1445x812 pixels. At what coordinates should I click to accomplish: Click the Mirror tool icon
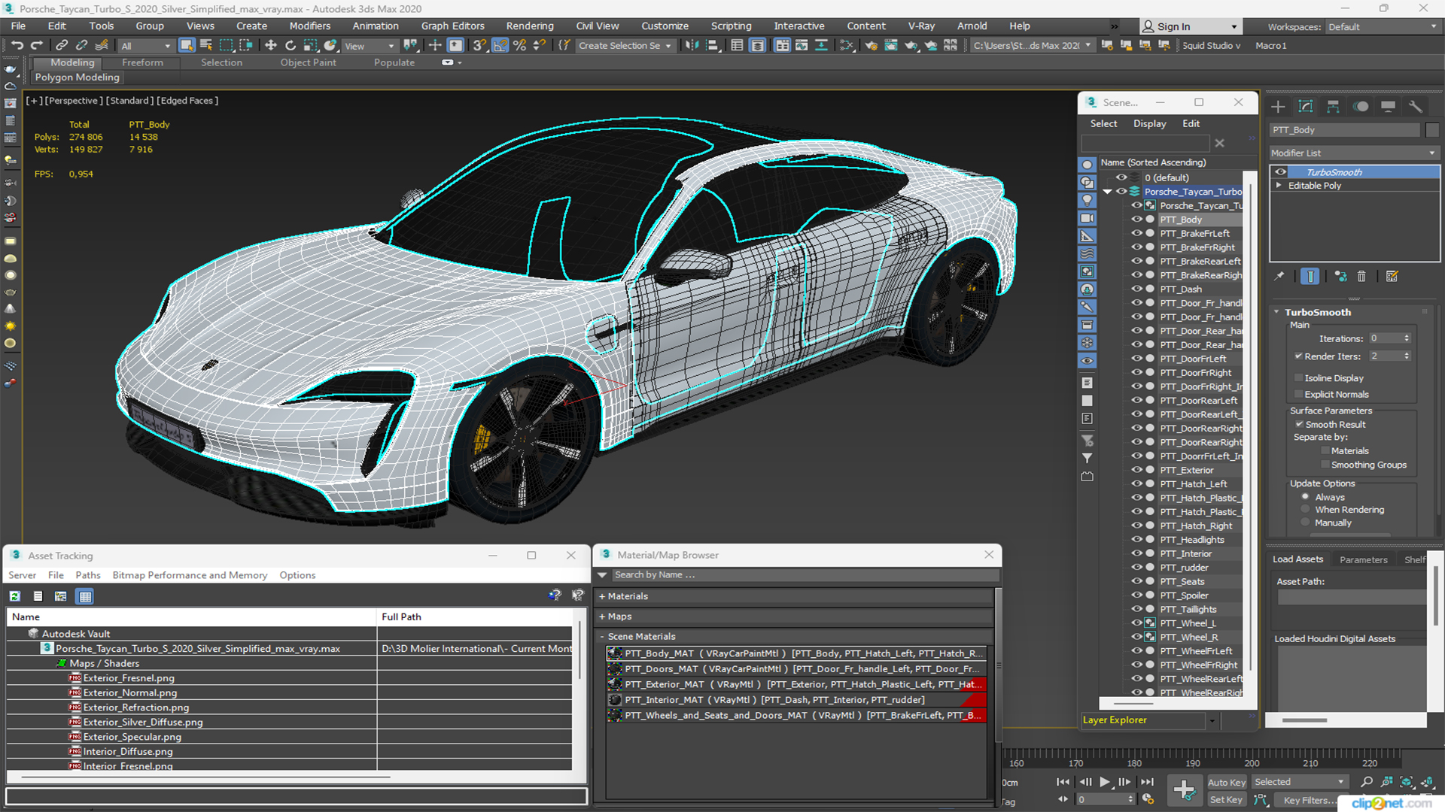(692, 46)
